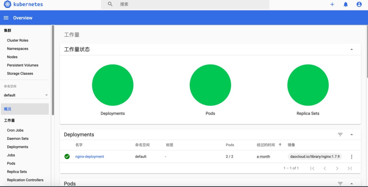Open Nodes in the sidebar

[x=12, y=57]
